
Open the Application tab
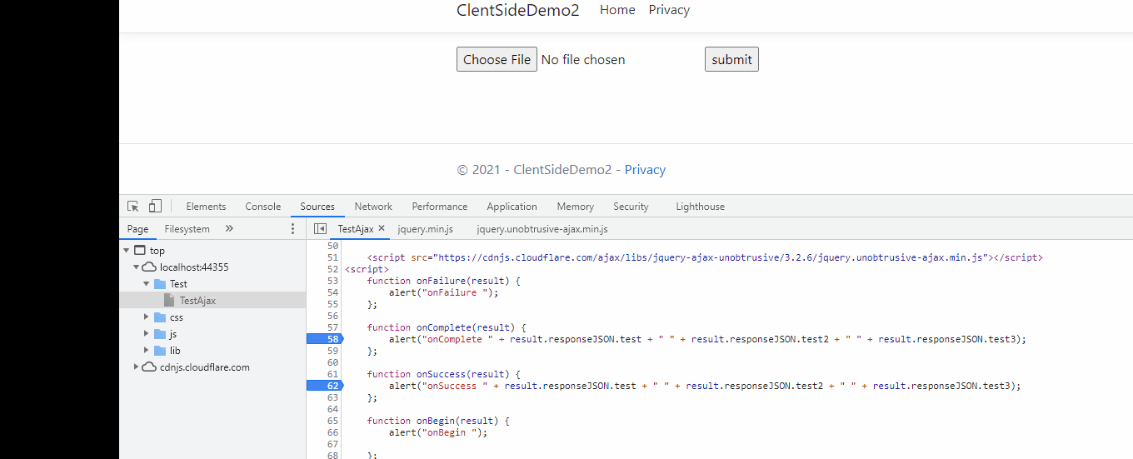click(x=512, y=207)
